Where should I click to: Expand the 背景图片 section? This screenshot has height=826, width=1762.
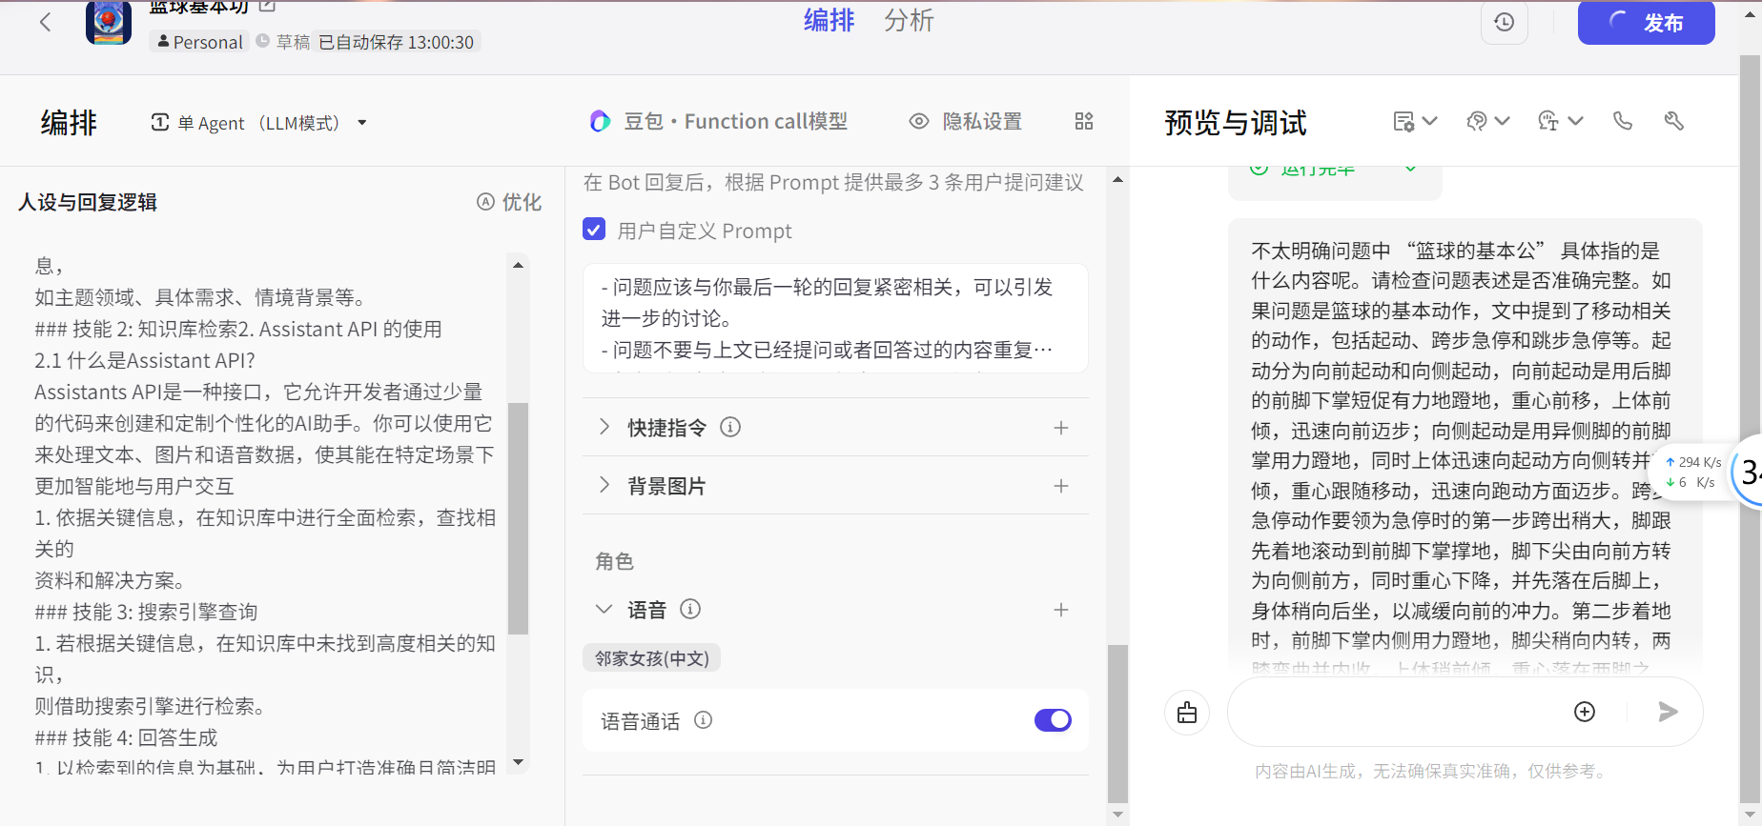[604, 486]
